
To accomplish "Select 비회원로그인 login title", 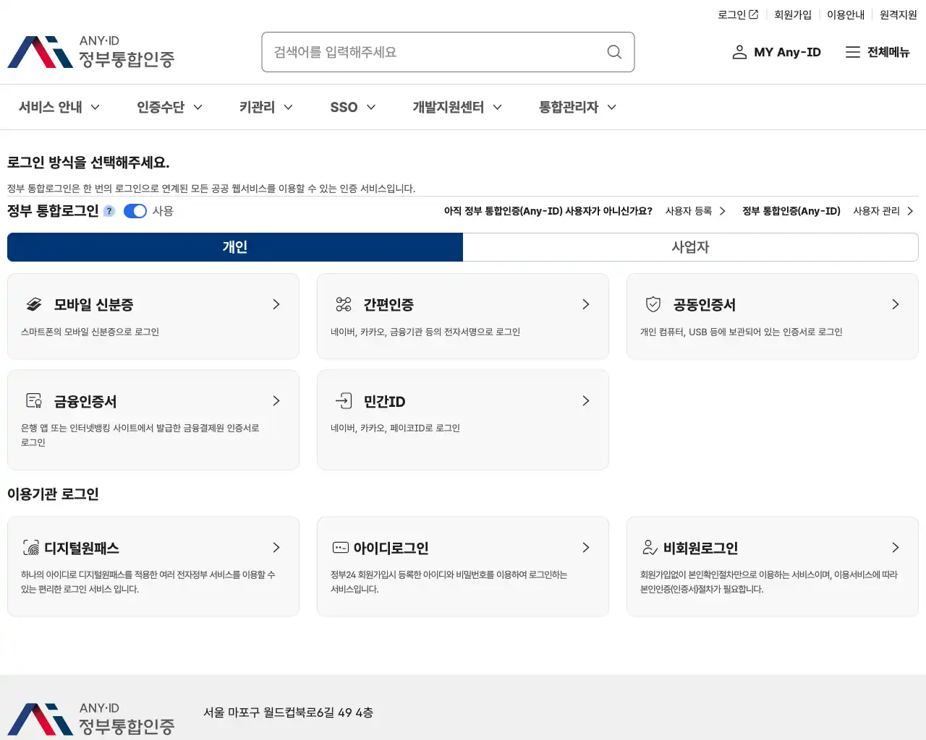I will [701, 548].
